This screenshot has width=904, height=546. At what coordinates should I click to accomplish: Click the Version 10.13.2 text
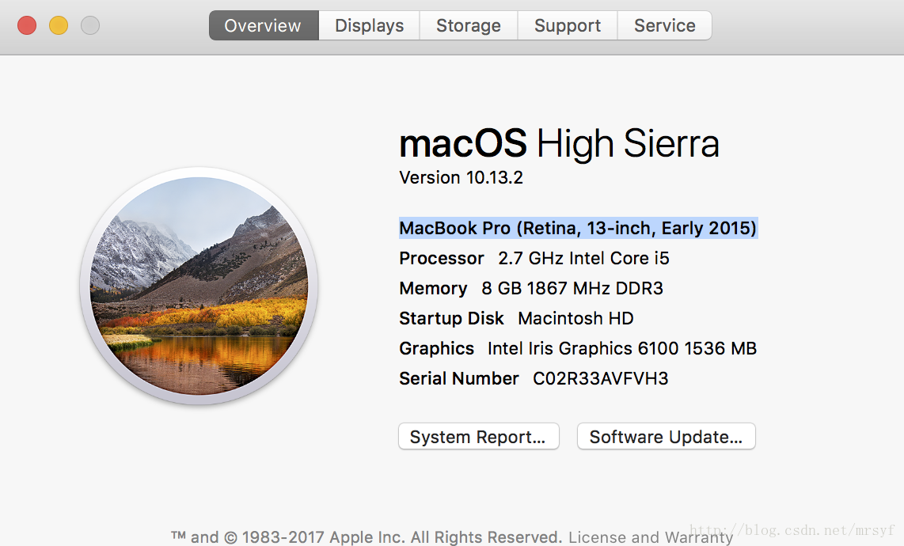coord(461,177)
